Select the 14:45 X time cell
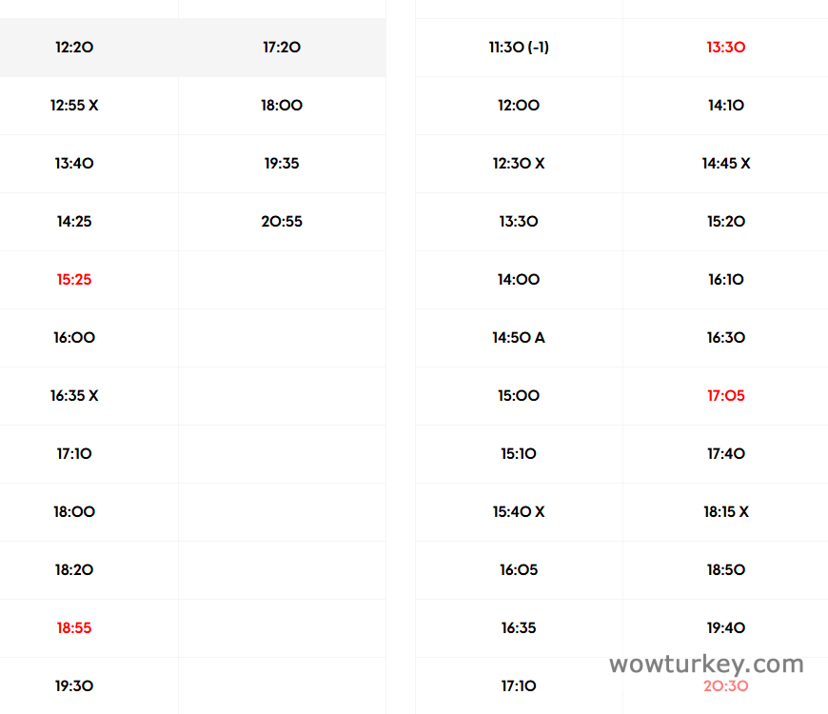This screenshot has width=828, height=714. click(726, 164)
